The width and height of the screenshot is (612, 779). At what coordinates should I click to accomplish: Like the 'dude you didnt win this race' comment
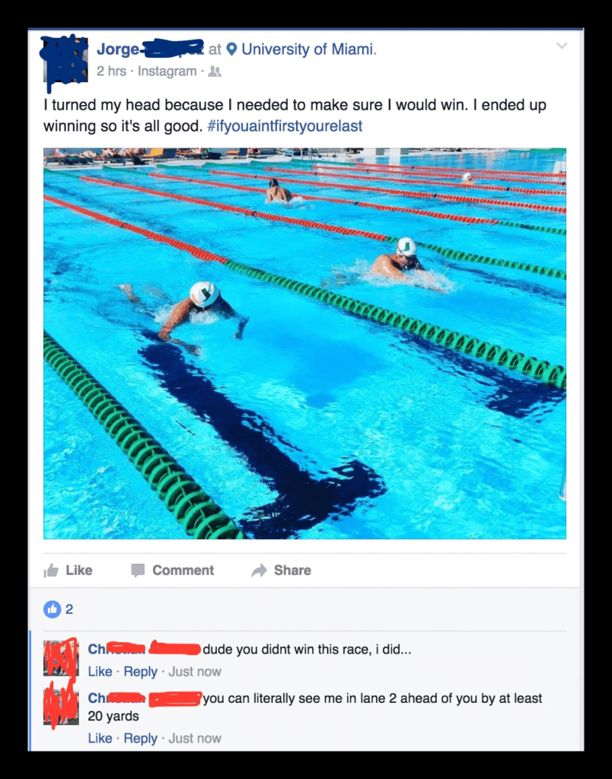pyautogui.click(x=100, y=672)
